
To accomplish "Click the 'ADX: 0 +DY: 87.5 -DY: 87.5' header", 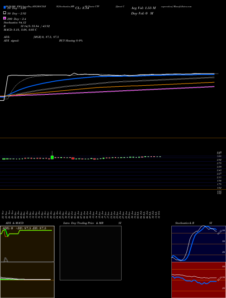I will coord(24,228).
